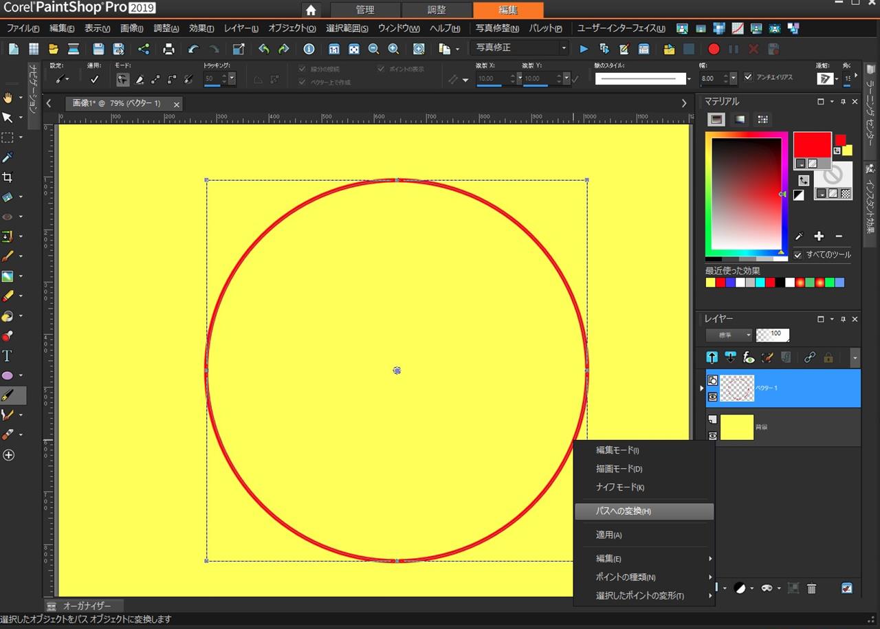Screen dimensions: 880x629
Task: Toggle the アンチエイリアス checkbox
Action: [749, 77]
